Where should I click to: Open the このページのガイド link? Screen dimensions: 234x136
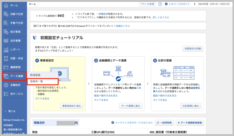tap(179, 4)
